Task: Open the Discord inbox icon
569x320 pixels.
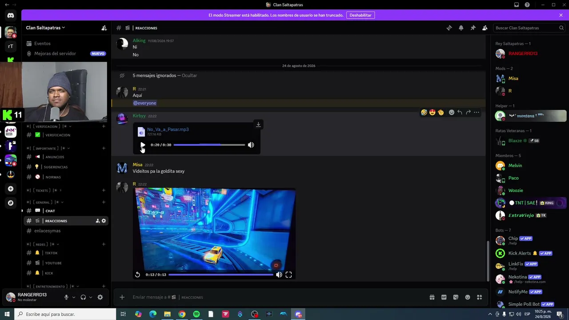Action: click(517, 5)
